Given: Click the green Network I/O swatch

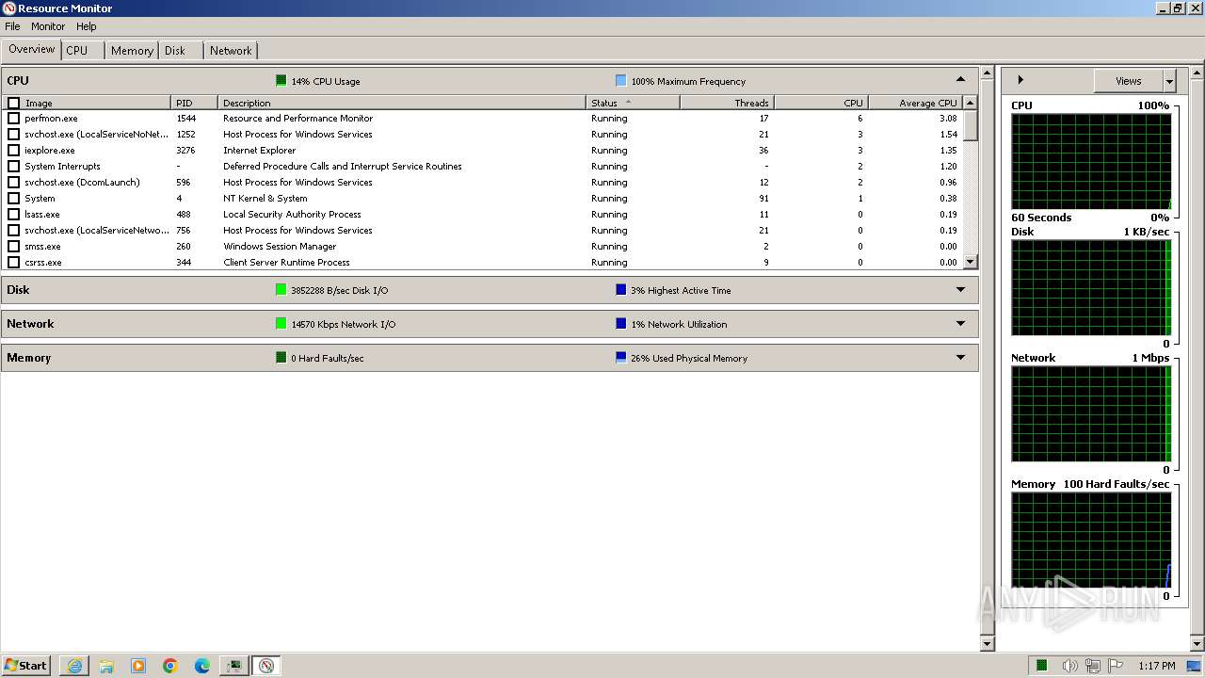Looking at the screenshot, I should click(281, 324).
